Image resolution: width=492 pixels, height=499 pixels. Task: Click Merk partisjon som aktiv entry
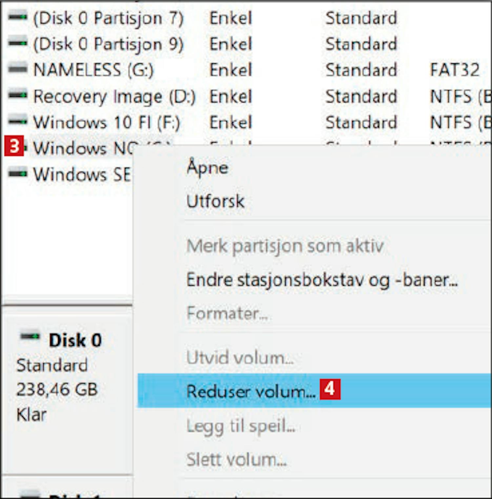285,246
